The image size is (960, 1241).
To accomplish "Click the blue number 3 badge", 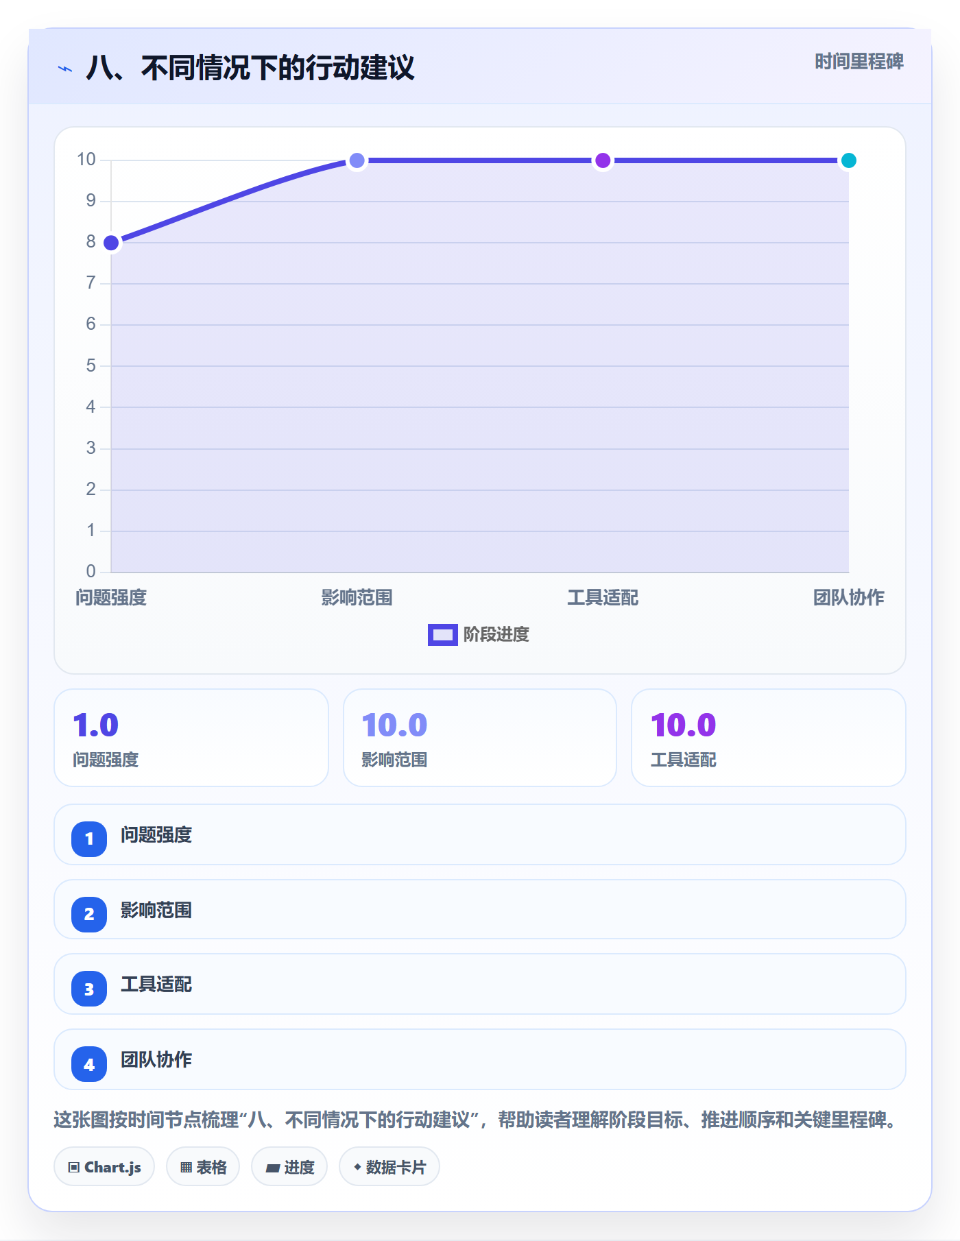I will (89, 989).
